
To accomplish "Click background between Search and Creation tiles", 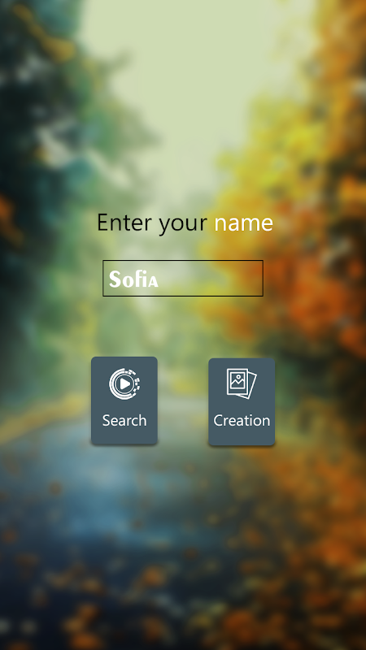I will [x=183, y=401].
